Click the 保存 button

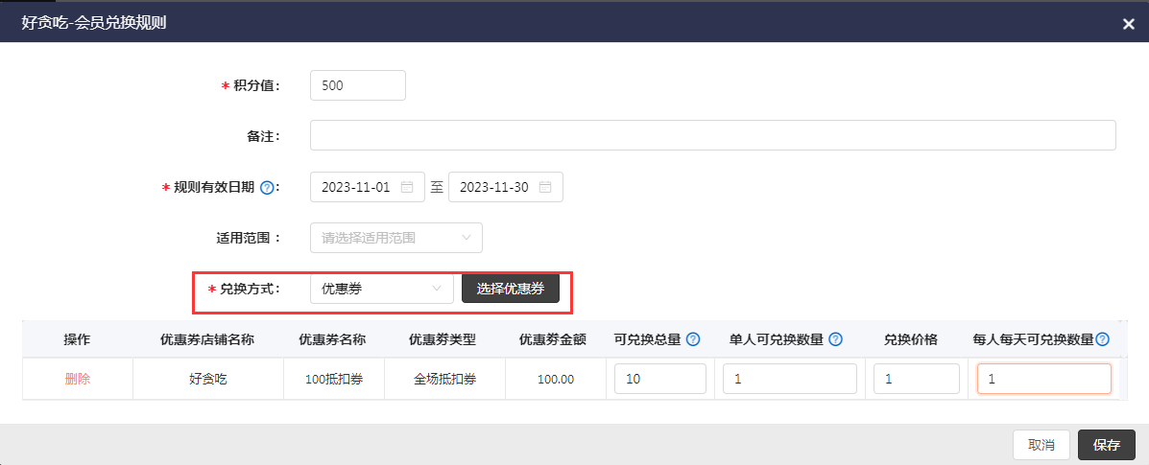[1107, 445]
